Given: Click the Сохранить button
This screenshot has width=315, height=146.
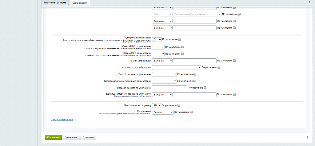Looking at the screenshot, I should pyautogui.click(x=53, y=137).
